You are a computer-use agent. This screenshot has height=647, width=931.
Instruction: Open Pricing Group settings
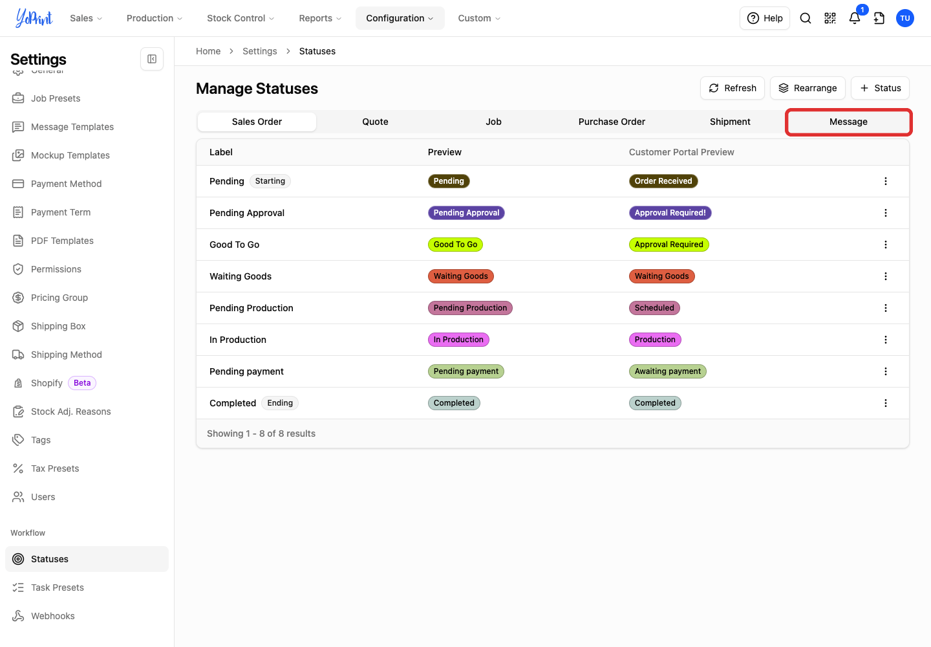point(87,298)
